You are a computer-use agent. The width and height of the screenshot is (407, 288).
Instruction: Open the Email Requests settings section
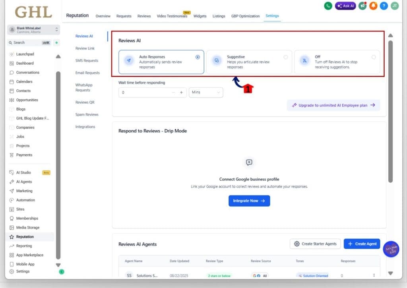(x=87, y=73)
